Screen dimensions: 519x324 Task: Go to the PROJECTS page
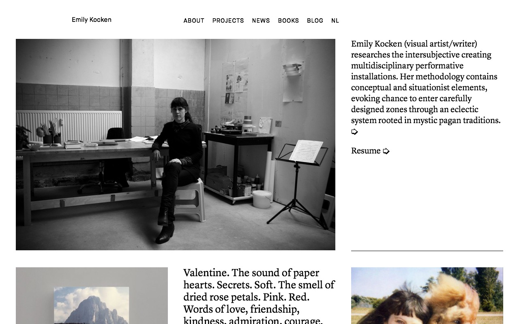(228, 21)
